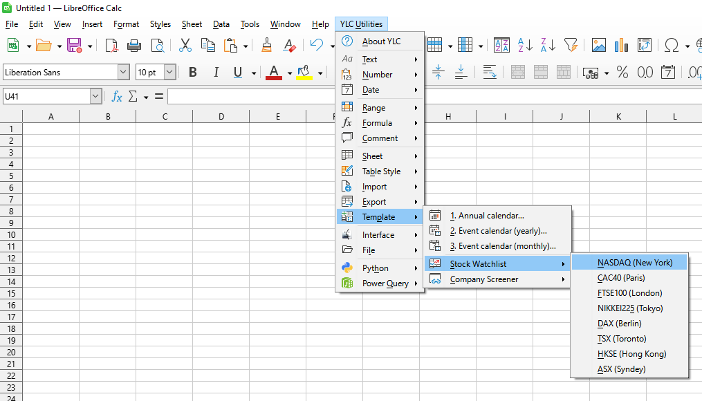Toggle Italic formatting
The height and width of the screenshot is (401, 702).
tap(216, 72)
